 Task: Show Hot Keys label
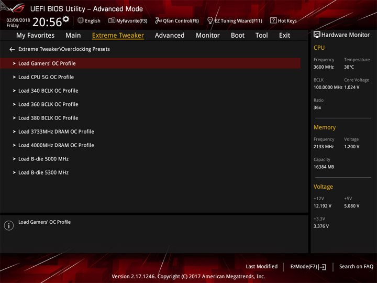pos(287,21)
